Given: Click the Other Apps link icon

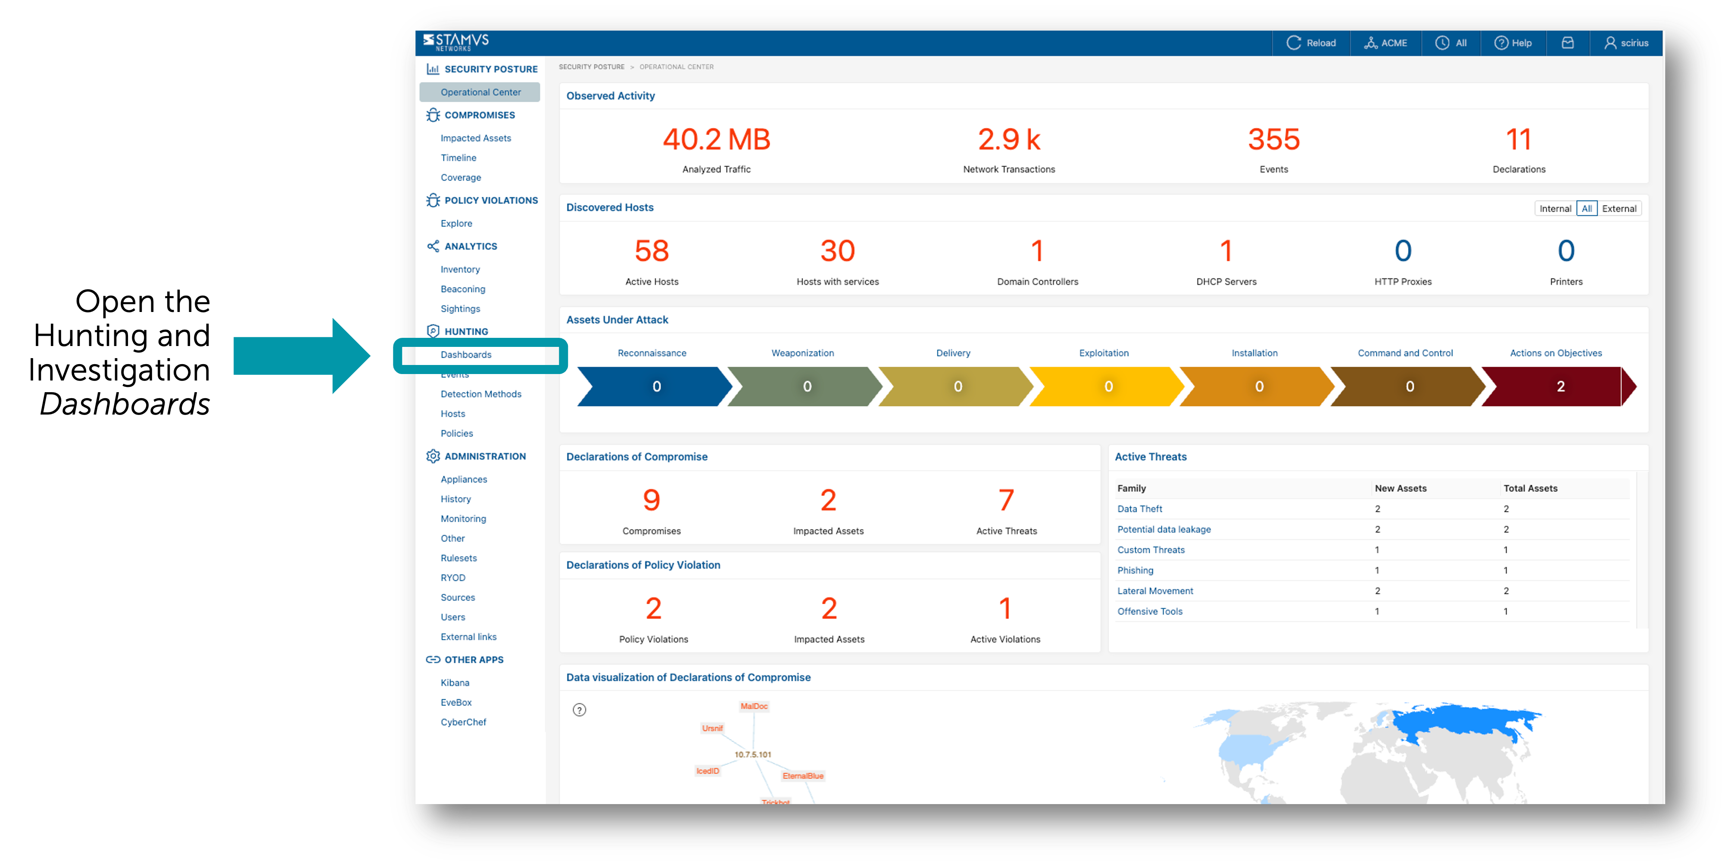Looking at the screenshot, I should coord(433,660).
